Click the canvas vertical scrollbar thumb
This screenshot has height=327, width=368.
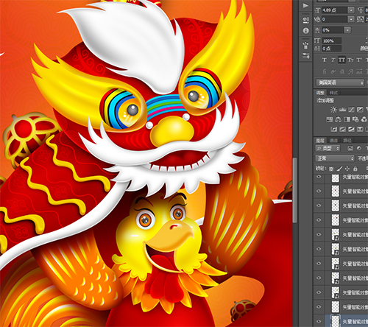tap(295, 190)
